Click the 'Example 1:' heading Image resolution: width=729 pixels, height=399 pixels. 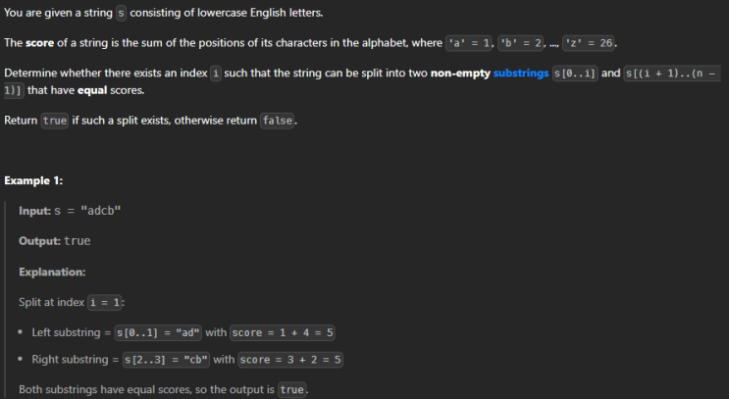click(x=33, y=180)
